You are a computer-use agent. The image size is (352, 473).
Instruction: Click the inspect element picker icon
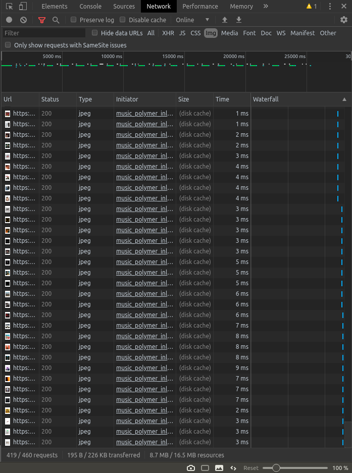9,7
